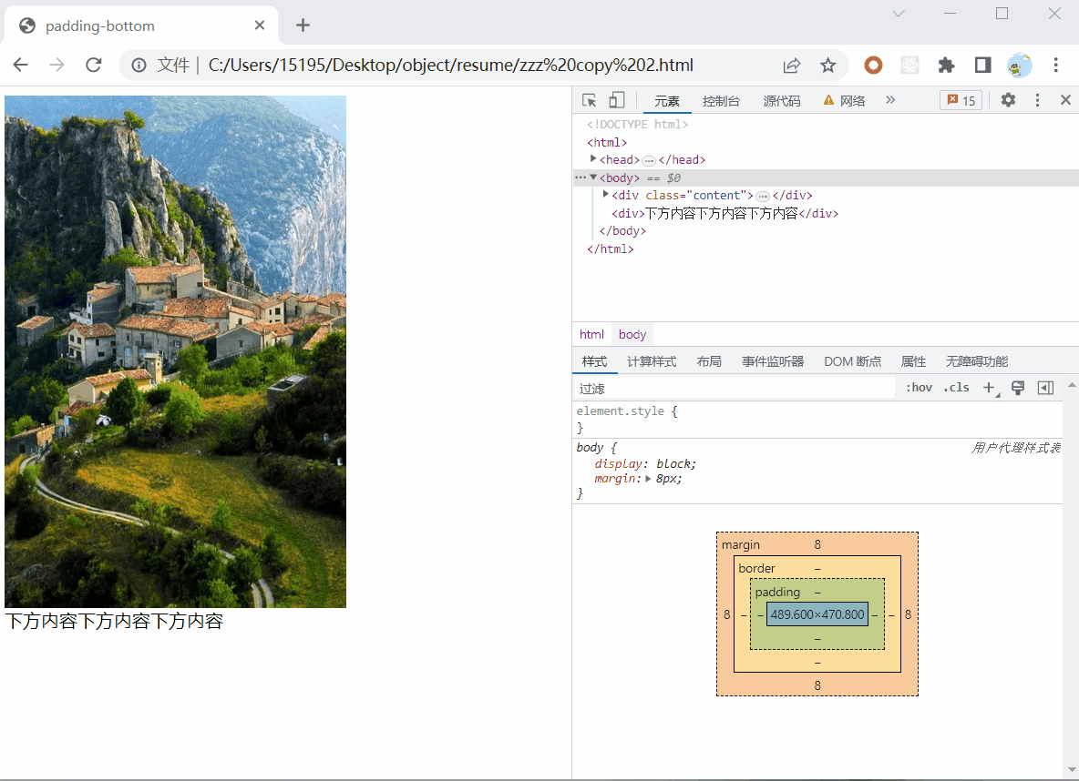Viewport: 1079px width, 781px height.
Task: Open the 15 issues counter
Action: pyautogui.click(x=961, y=100)
